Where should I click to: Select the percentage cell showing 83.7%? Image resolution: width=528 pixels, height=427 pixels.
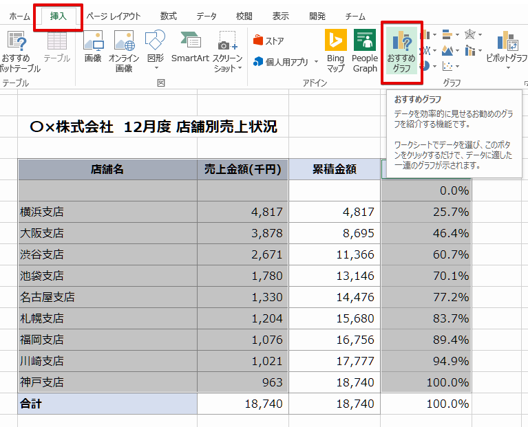[x=426, y=318]
